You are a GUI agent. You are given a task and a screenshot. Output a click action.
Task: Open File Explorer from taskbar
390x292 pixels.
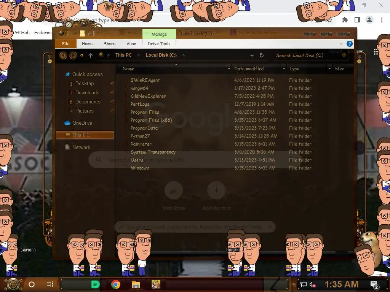[x=136, y=284]
